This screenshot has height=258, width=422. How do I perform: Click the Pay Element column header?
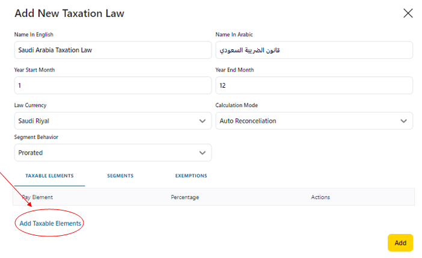(37, 197)
